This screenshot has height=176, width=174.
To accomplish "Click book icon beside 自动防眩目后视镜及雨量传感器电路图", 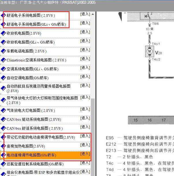I will (3, 88).
